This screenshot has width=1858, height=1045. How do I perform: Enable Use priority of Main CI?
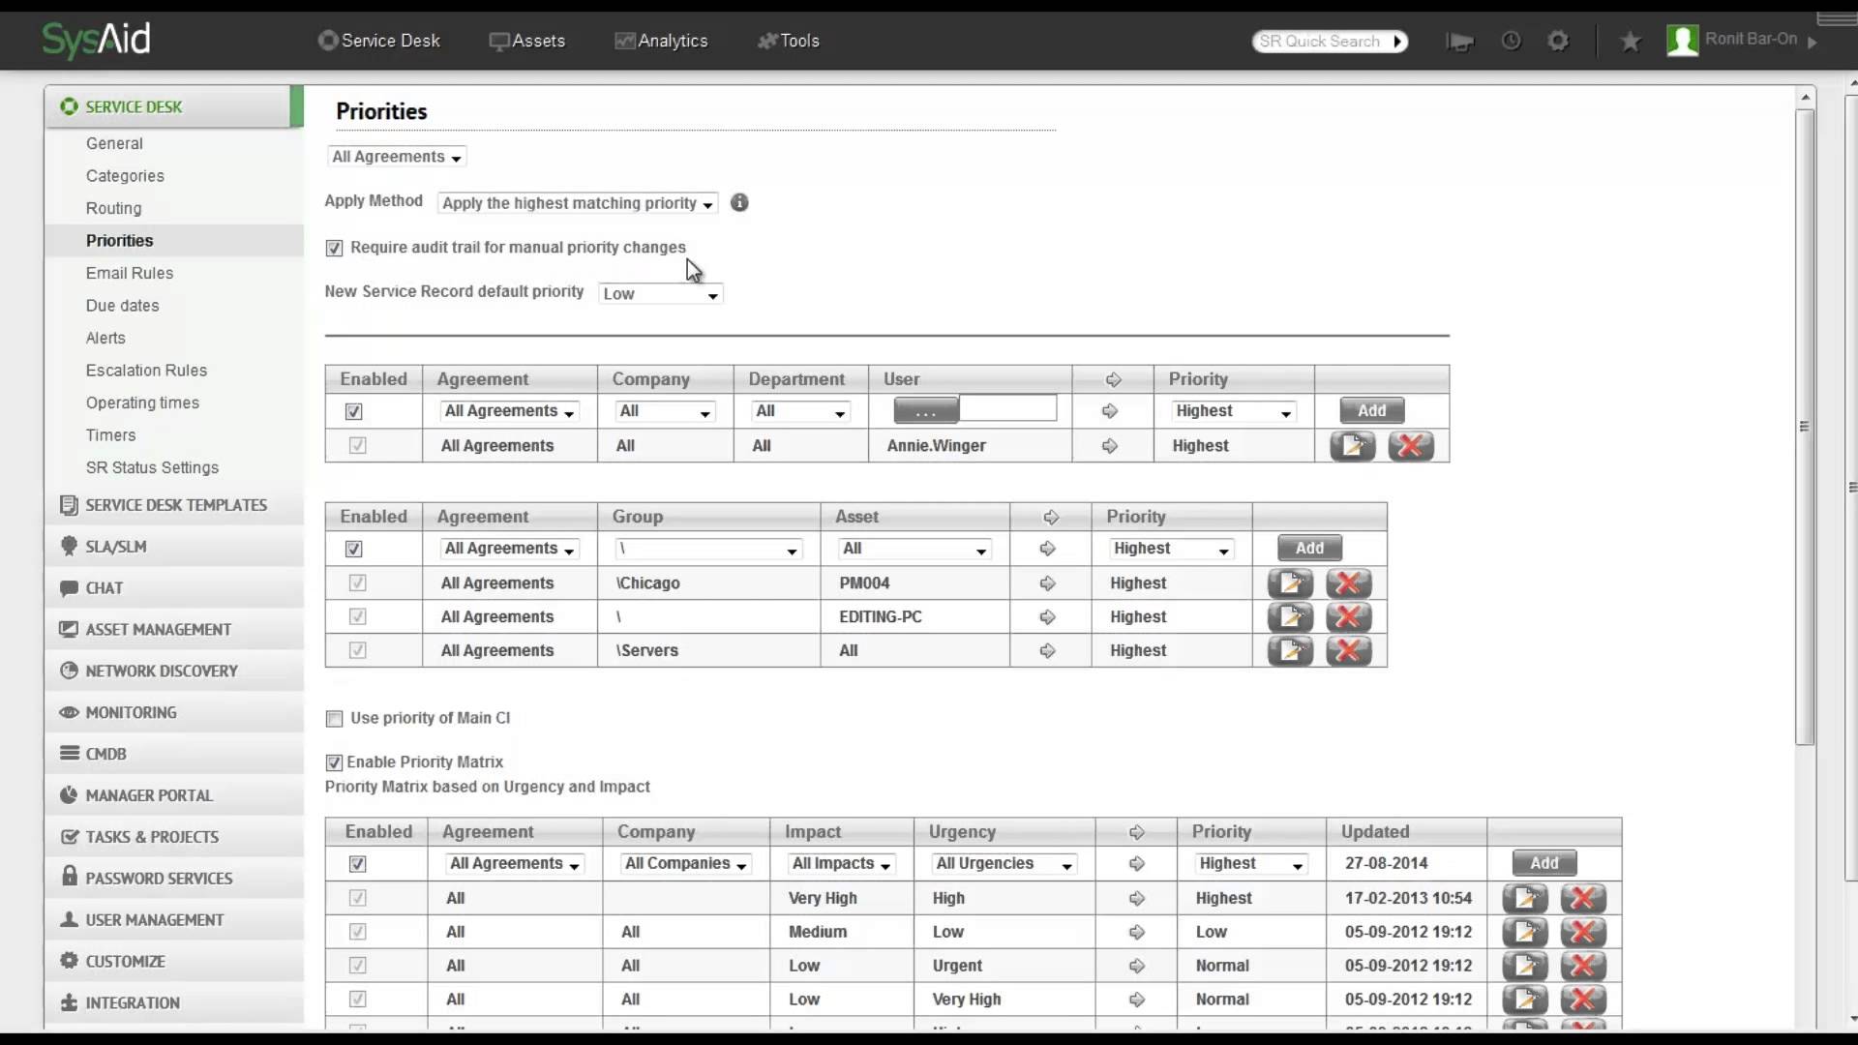click(334, 719)
